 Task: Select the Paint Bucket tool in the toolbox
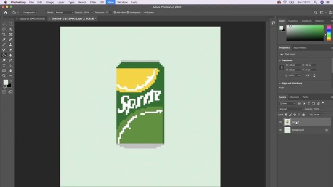(4, 55)
